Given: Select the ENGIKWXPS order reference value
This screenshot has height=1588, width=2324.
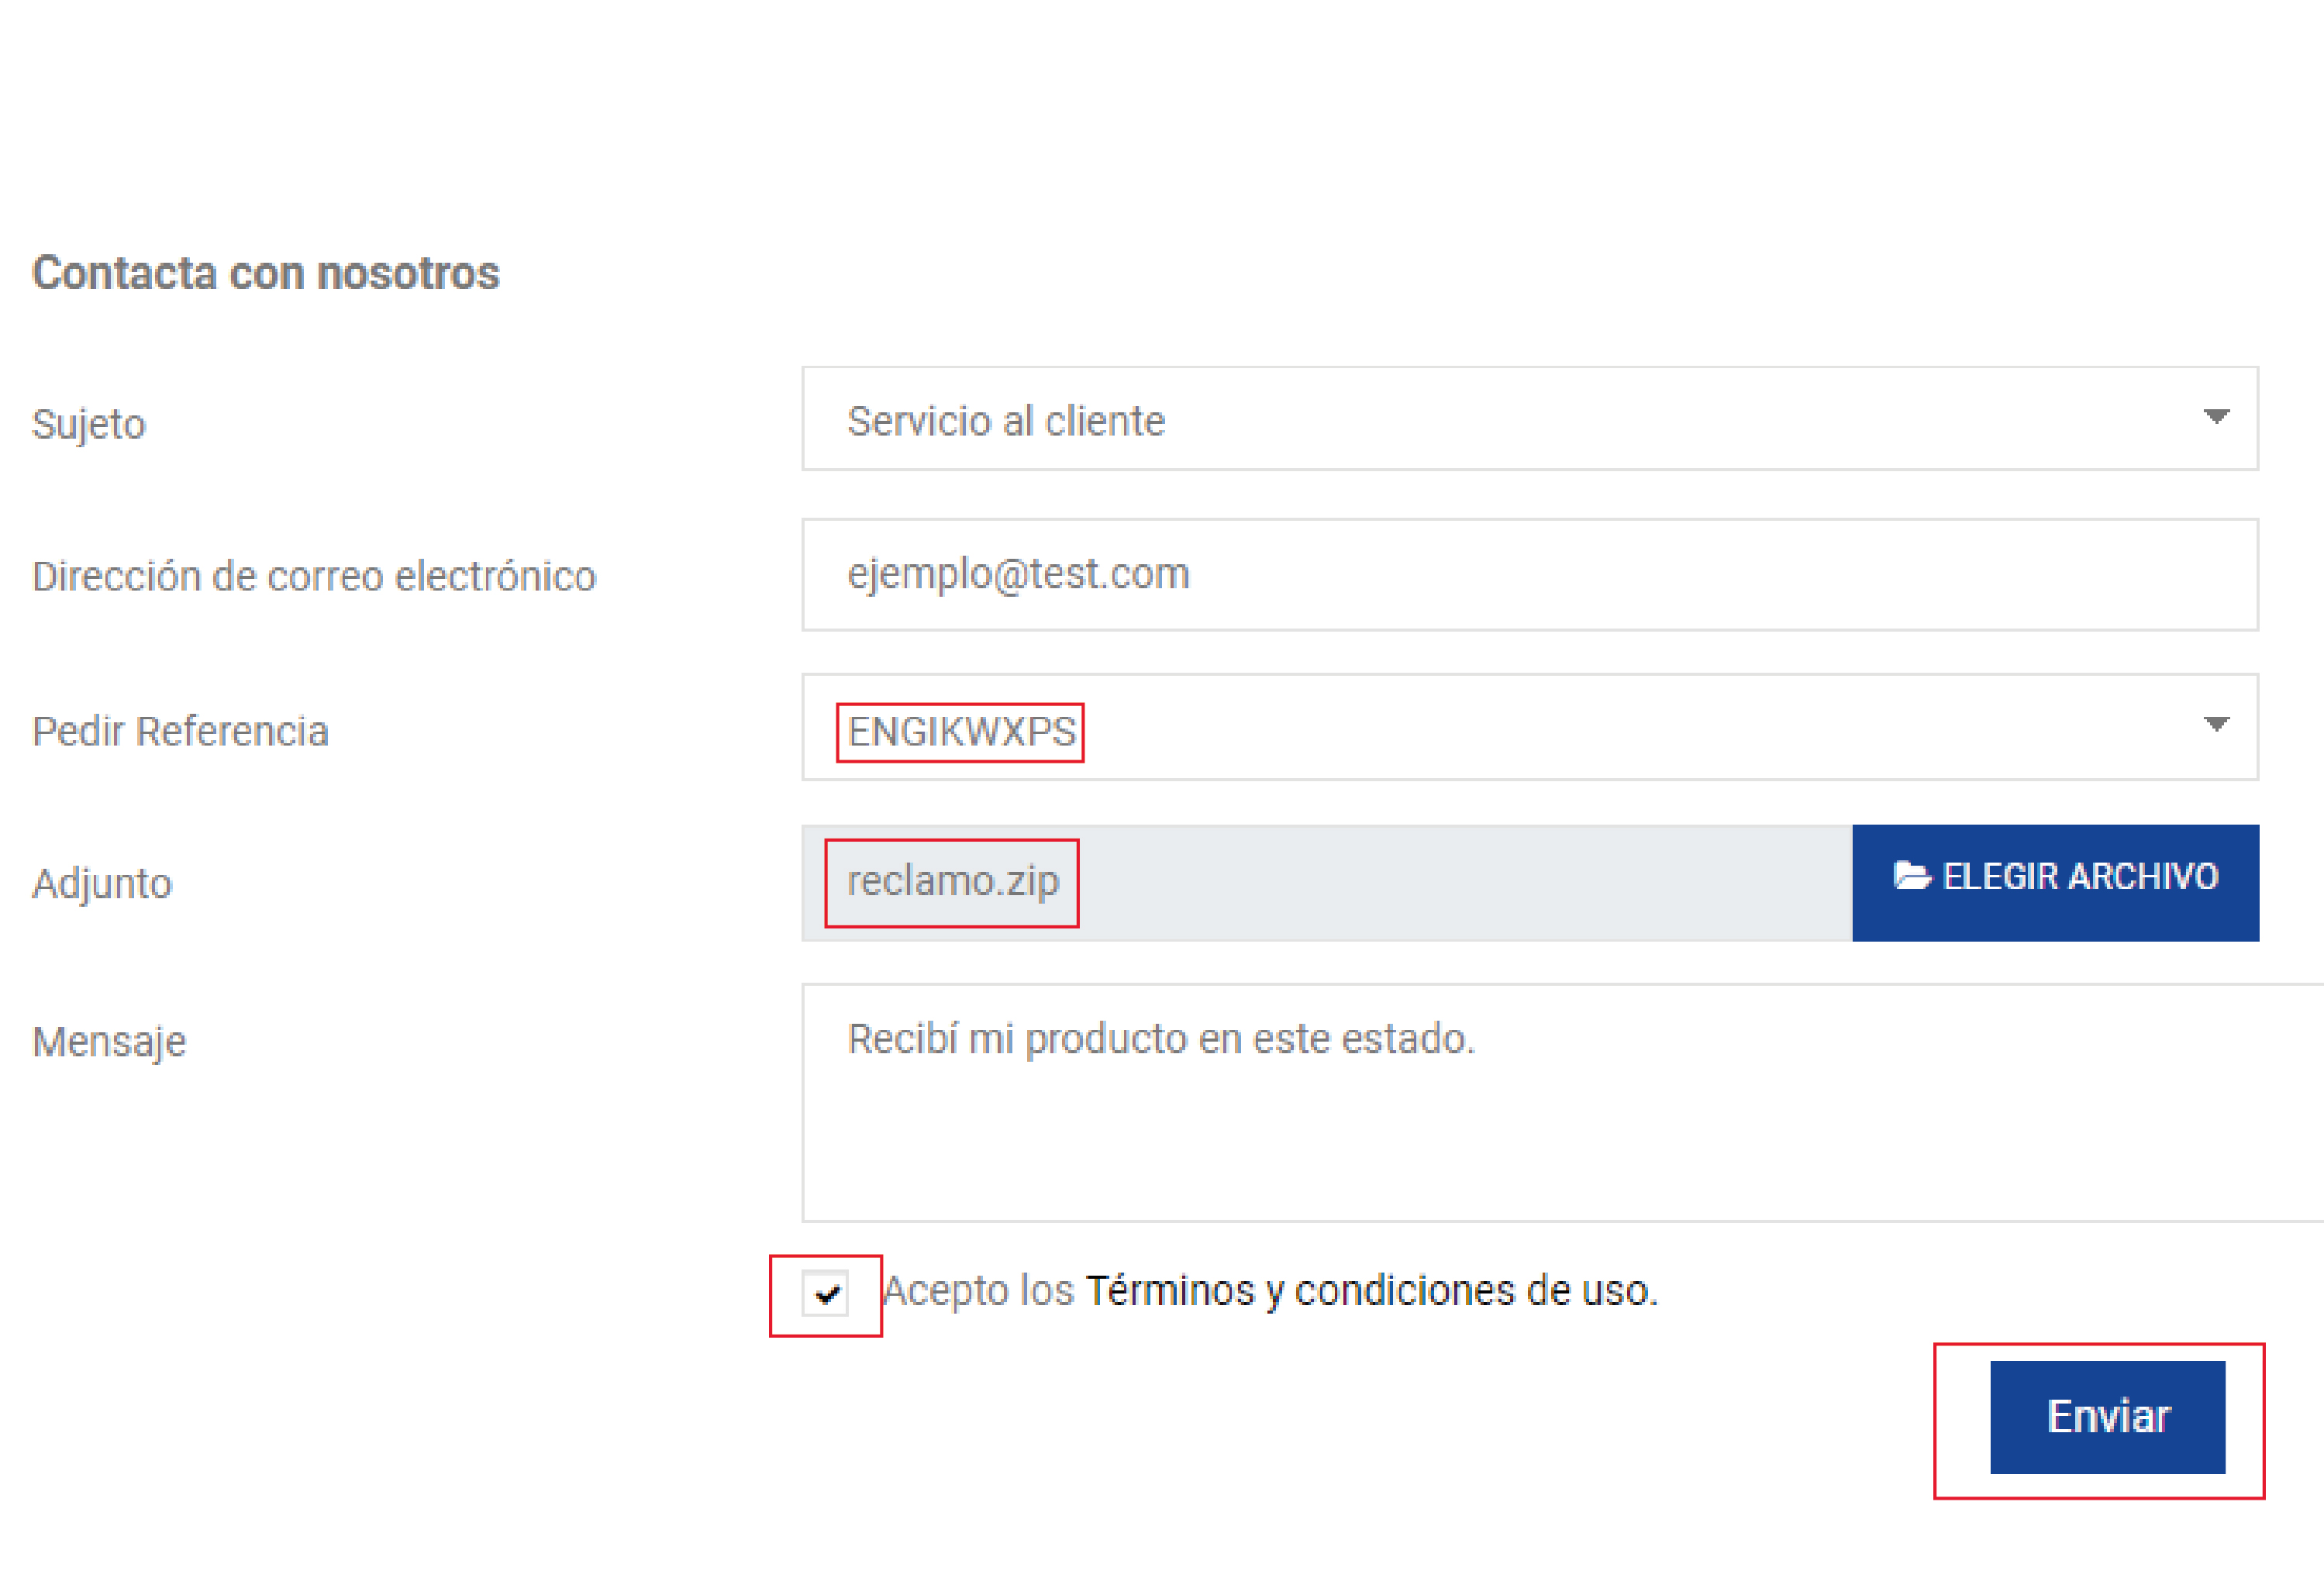Looking at the screenshot, I should click(x=960, y=732).
